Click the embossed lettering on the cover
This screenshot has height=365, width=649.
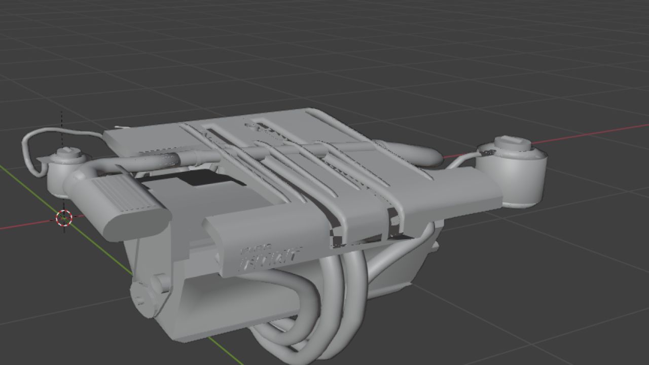tap(270, 257)
